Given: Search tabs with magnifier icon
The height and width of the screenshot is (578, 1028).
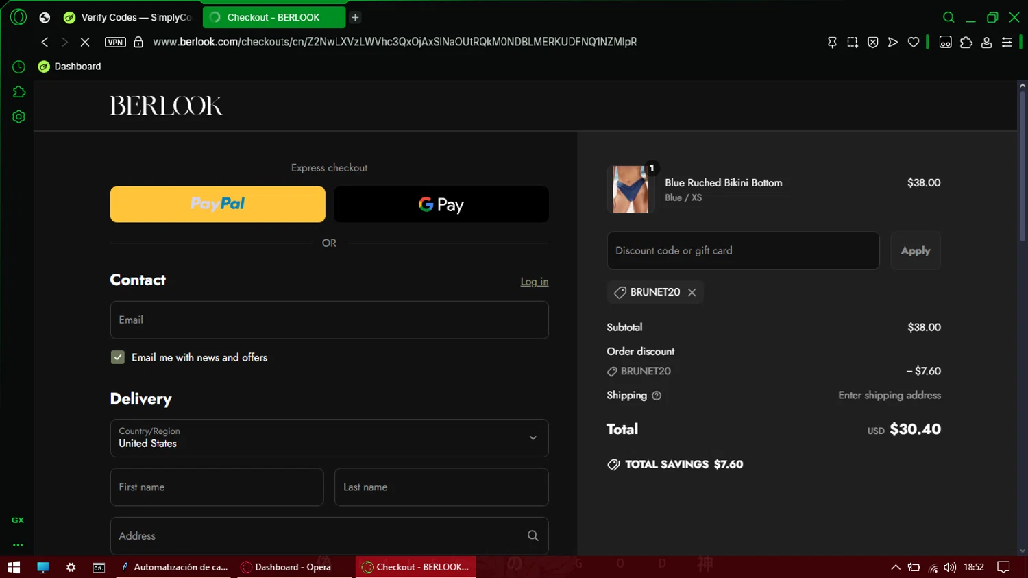Looking at the screenshot, I should 949,17.
